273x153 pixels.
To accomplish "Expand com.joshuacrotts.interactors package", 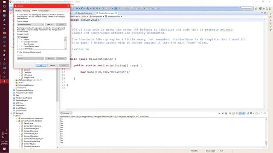I will coord(17,118).
